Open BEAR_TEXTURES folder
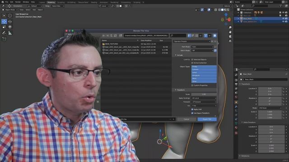289x162 pixels. (x=112, y=44)
